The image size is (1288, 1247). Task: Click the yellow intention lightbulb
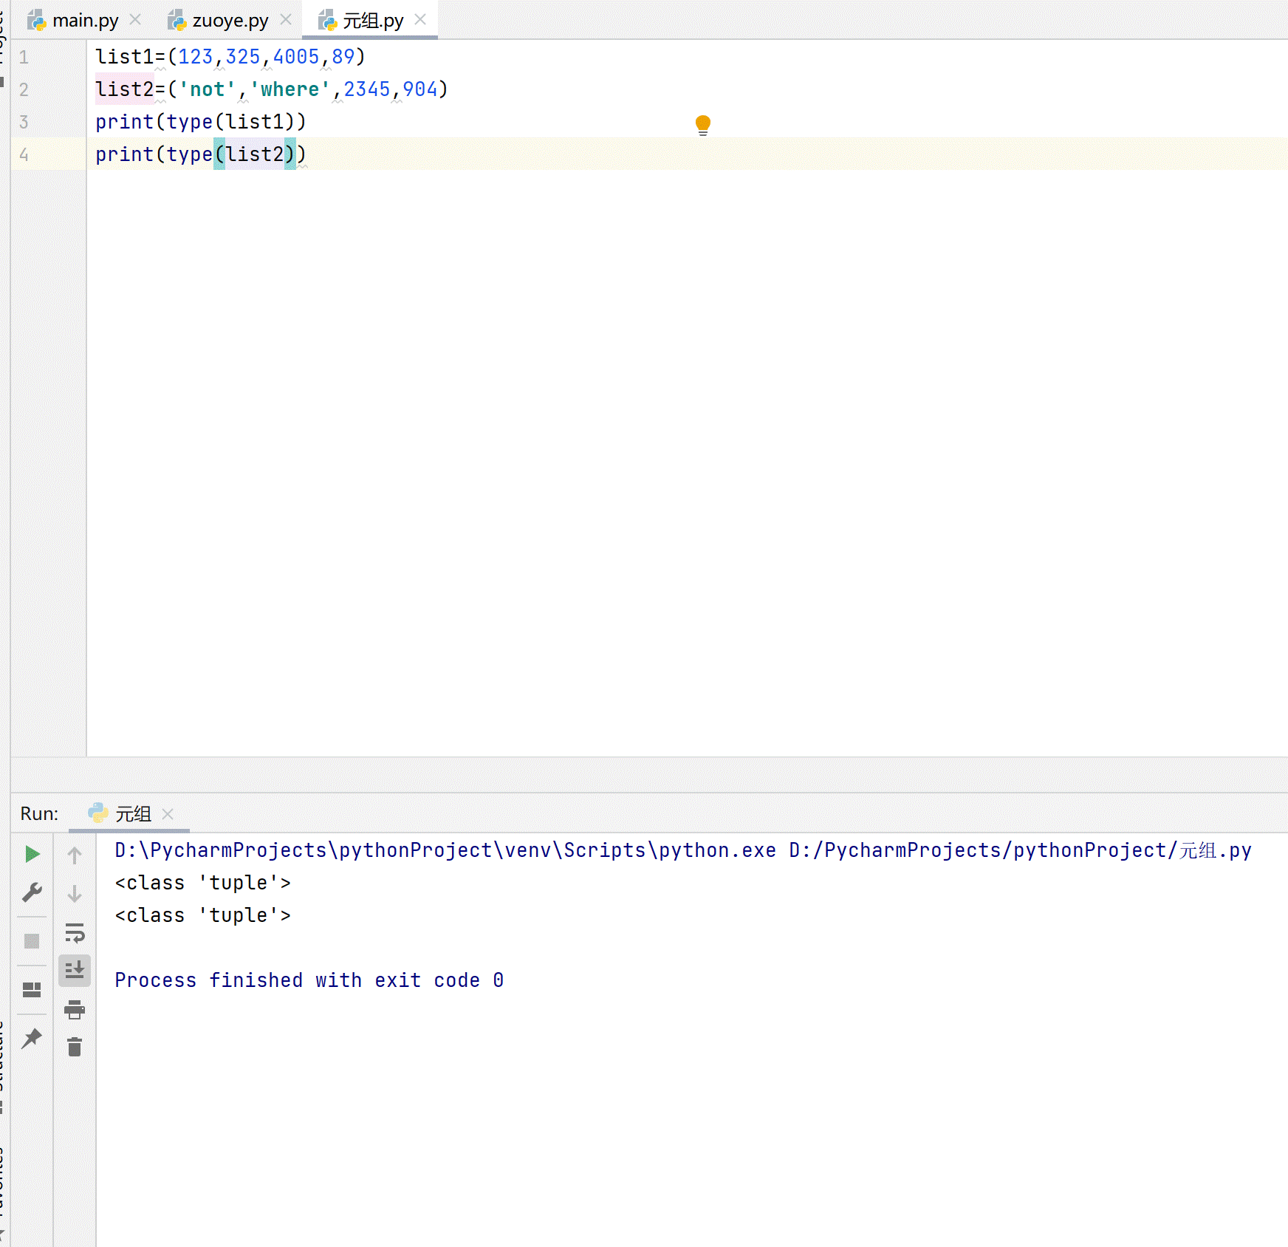click(703, 125)
